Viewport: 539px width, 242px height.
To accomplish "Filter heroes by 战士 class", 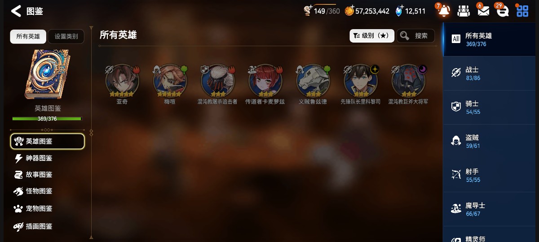I will click(x=491, y=73).
